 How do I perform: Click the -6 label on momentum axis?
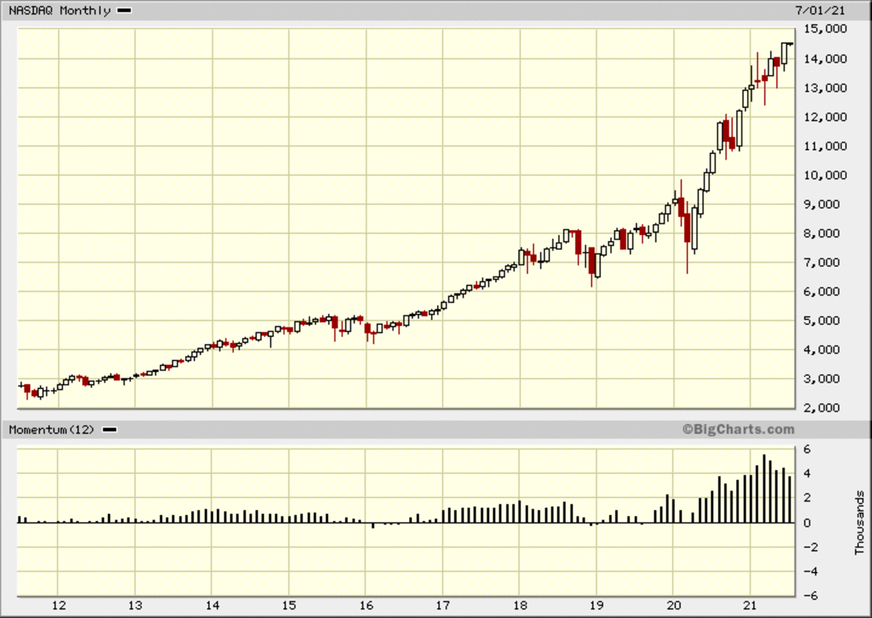tap(807, 595)
